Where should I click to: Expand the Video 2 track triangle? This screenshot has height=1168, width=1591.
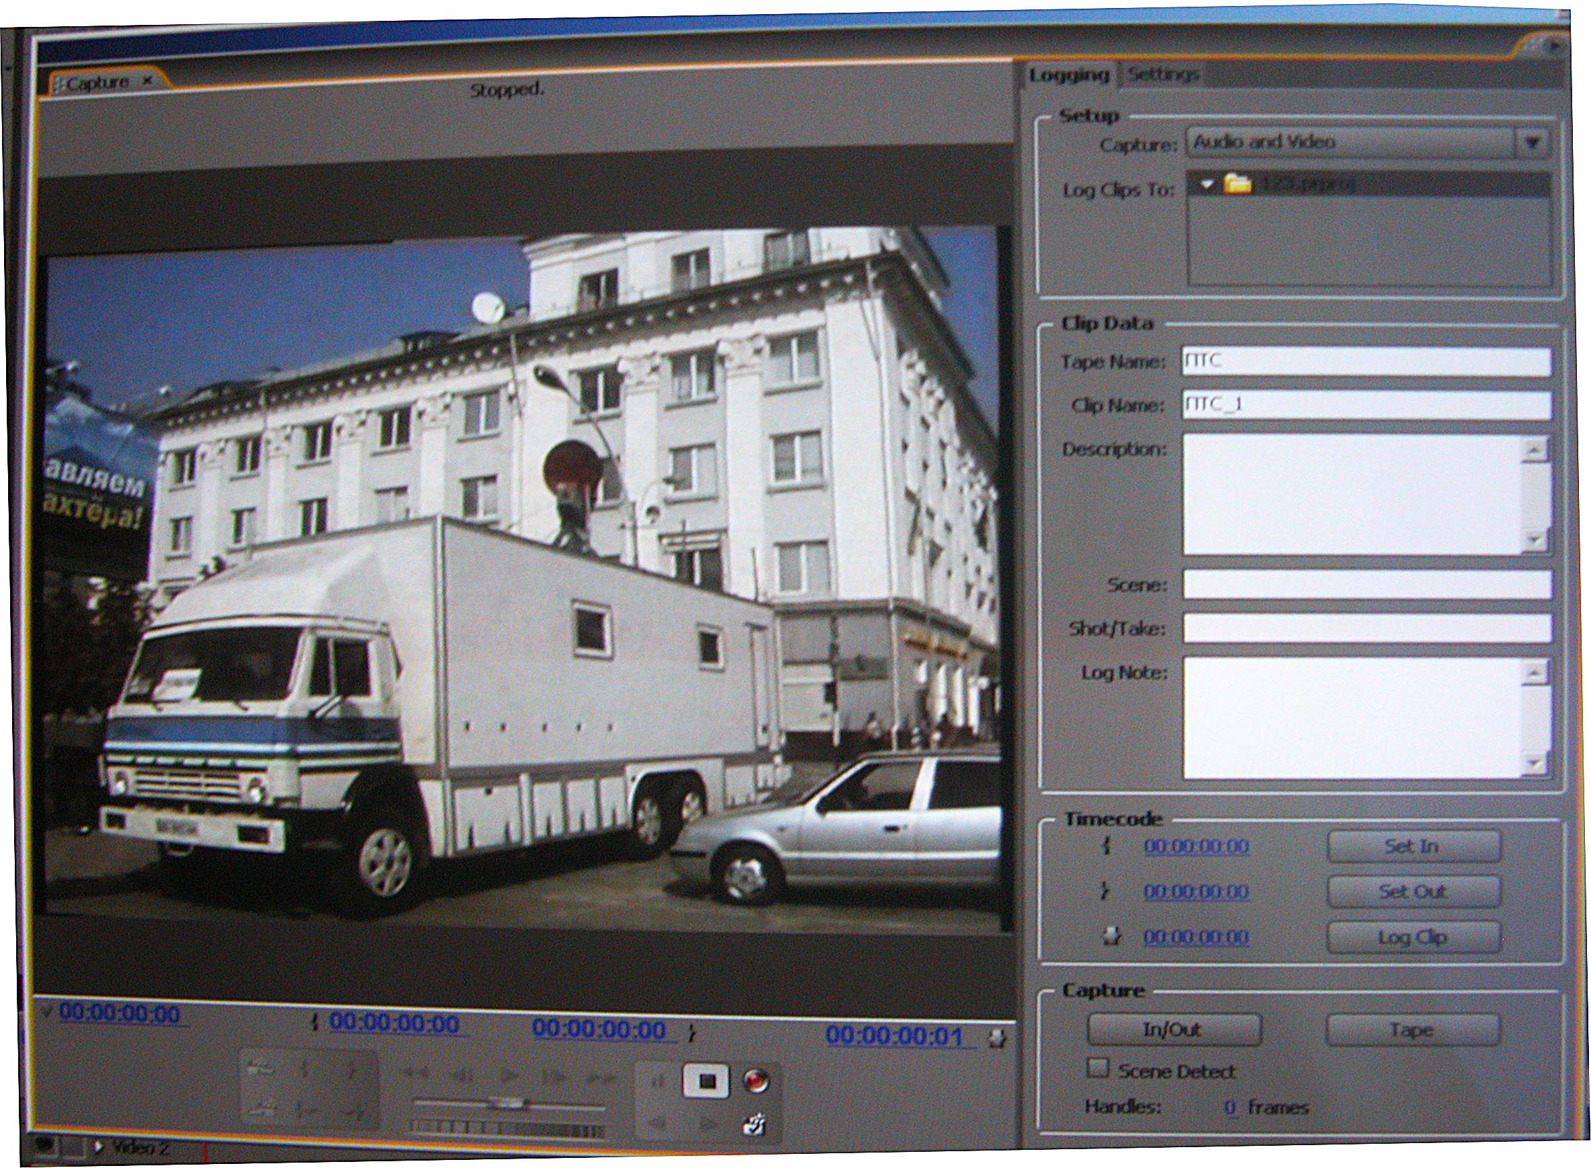point(98,1146)
